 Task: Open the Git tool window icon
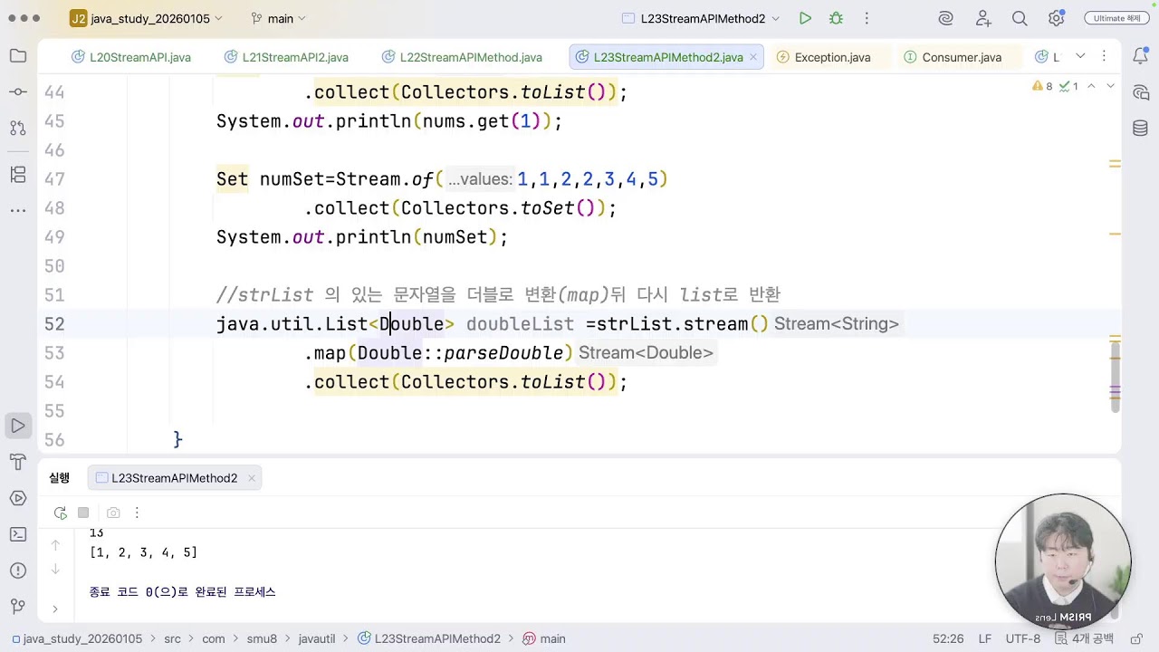(18, 607)
